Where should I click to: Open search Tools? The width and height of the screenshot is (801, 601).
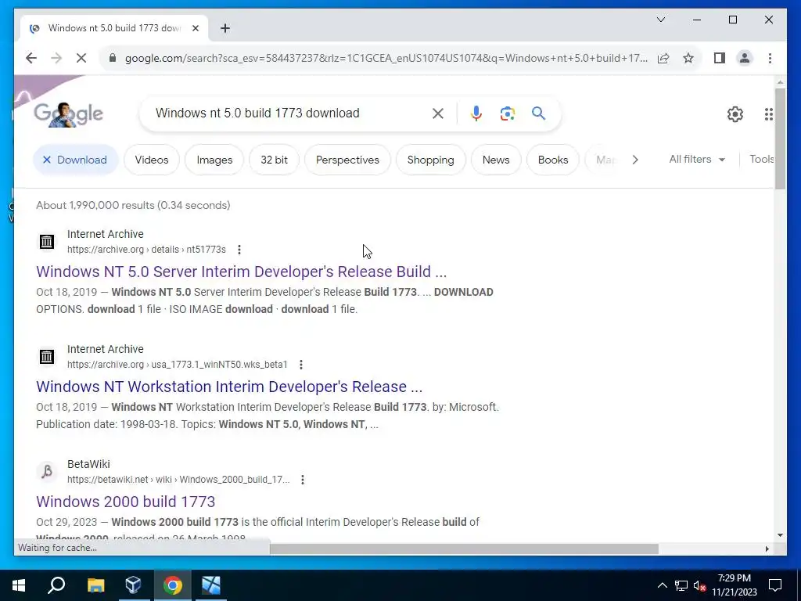pyautogui.click(x=762, y=160)
